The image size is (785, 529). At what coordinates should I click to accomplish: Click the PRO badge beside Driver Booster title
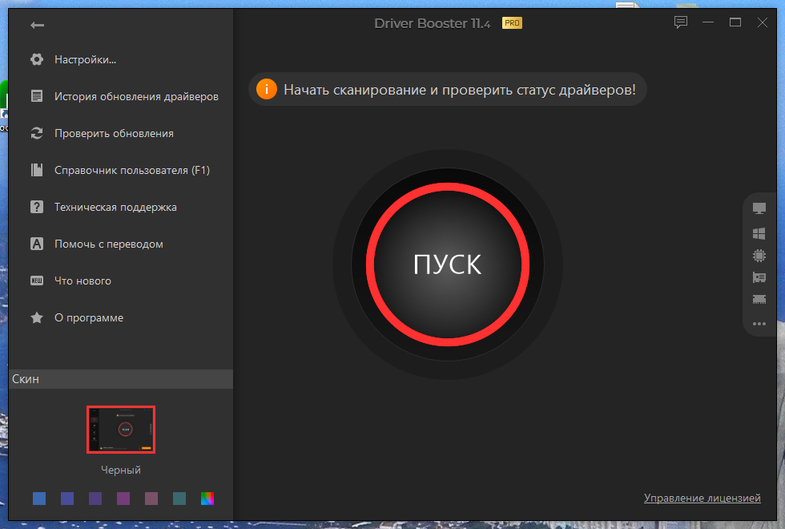click(512, 23)
